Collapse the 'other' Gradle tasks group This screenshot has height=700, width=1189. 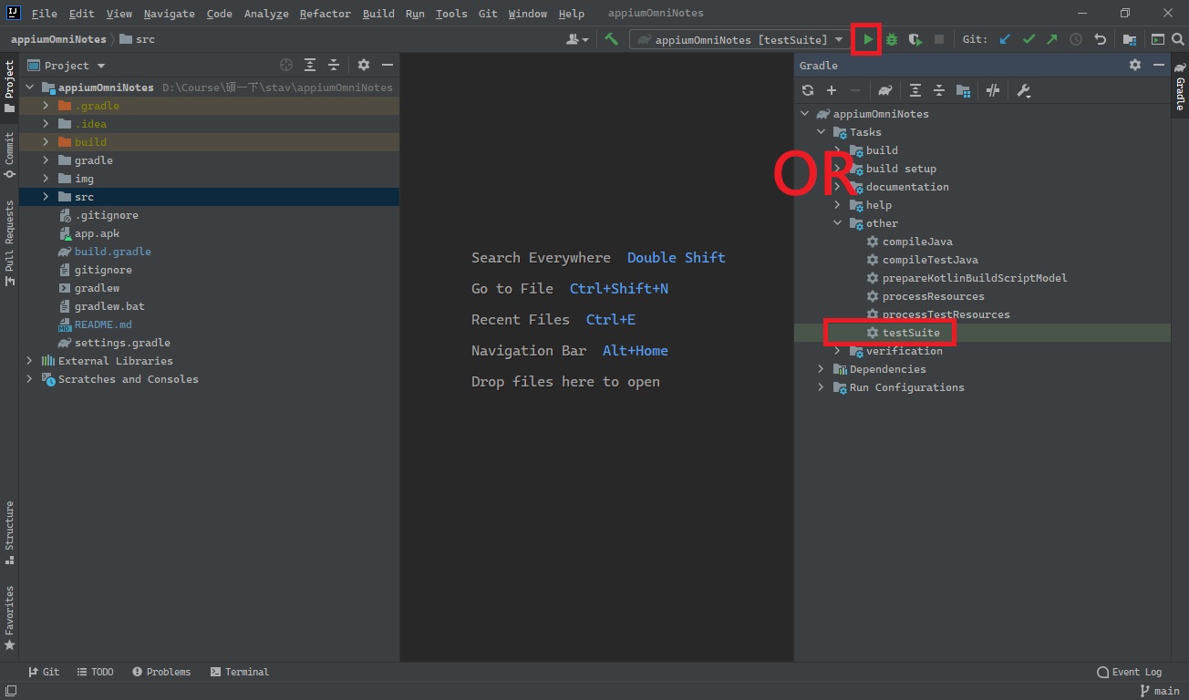tap(837, 223)
